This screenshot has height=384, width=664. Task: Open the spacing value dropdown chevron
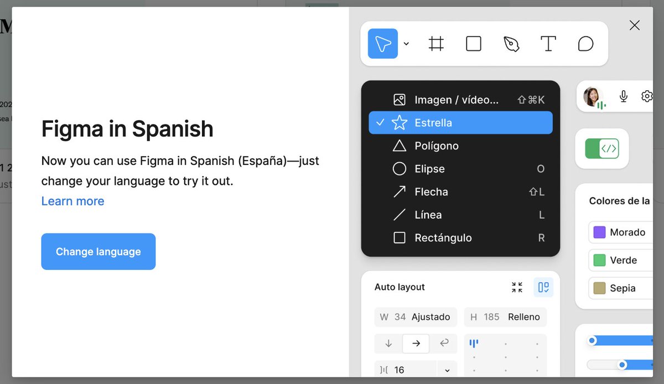447,370
